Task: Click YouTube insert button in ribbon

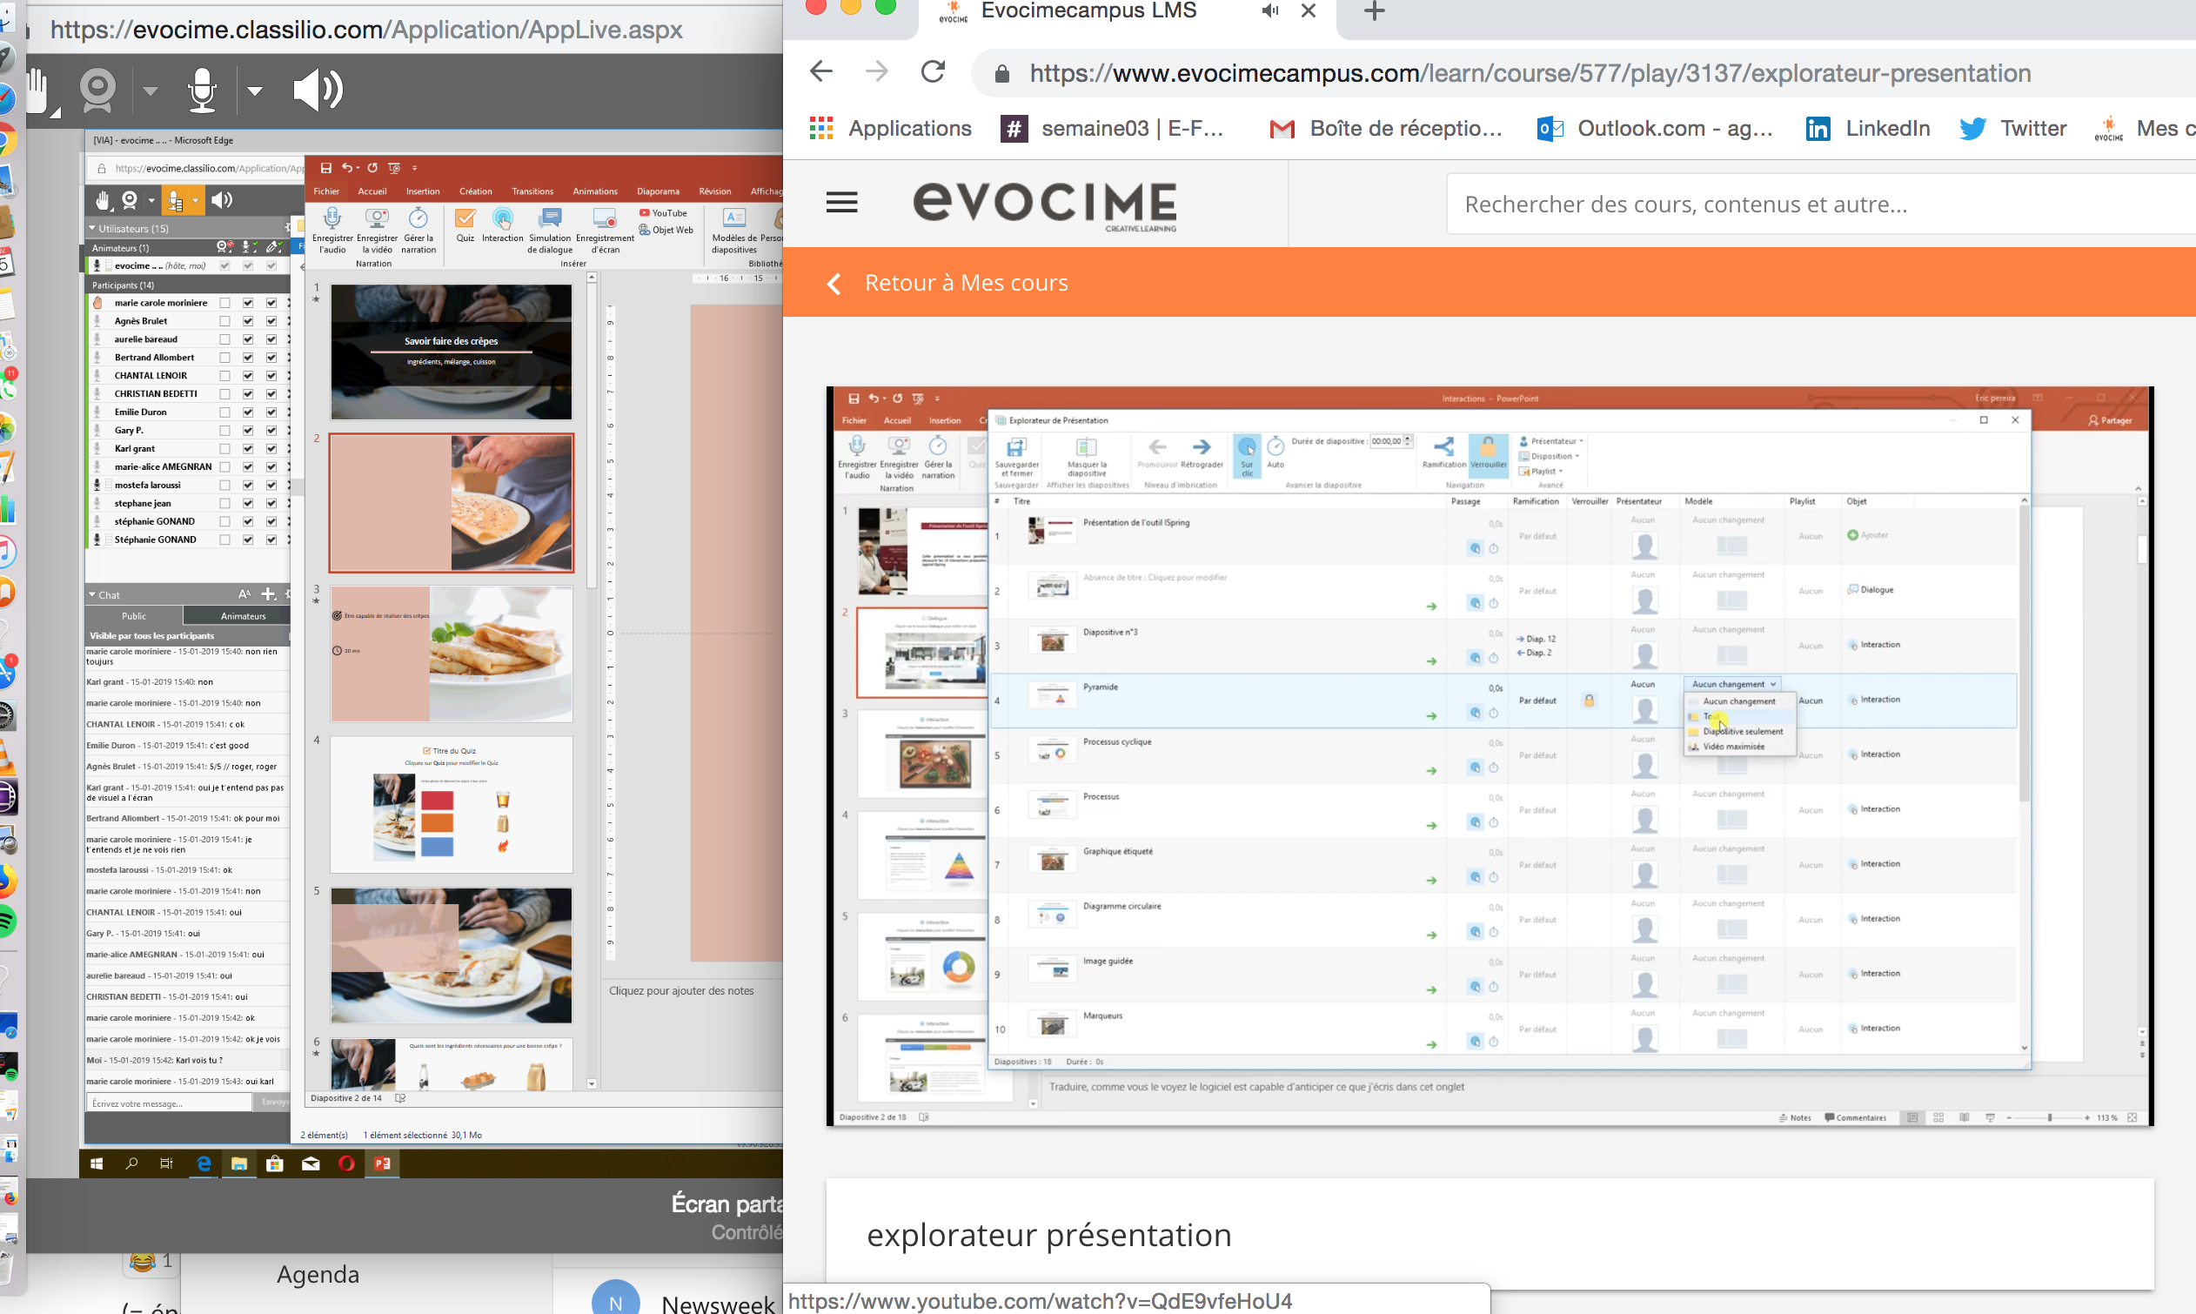Action: pos(663,212)
